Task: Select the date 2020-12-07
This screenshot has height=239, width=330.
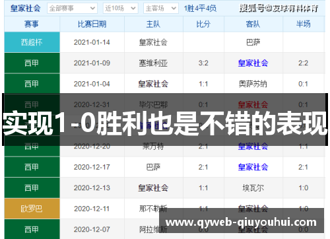Action: click(92, 229)
